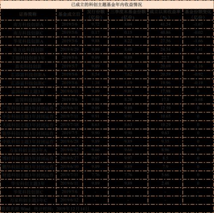This screenshot has height=213, width=214.
Task: Select the 嘉实科技创新 fund name cell
Action: click(x=28, y=66)
